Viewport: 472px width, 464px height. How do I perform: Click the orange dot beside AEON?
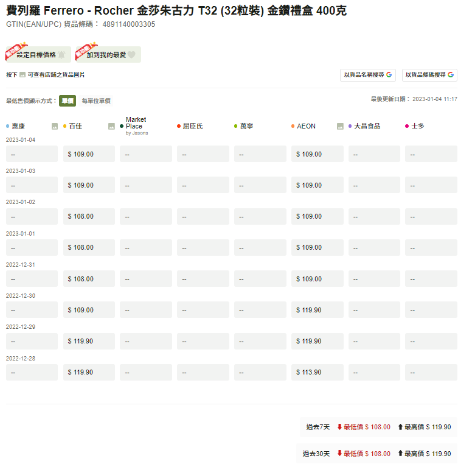pos(293,126)
